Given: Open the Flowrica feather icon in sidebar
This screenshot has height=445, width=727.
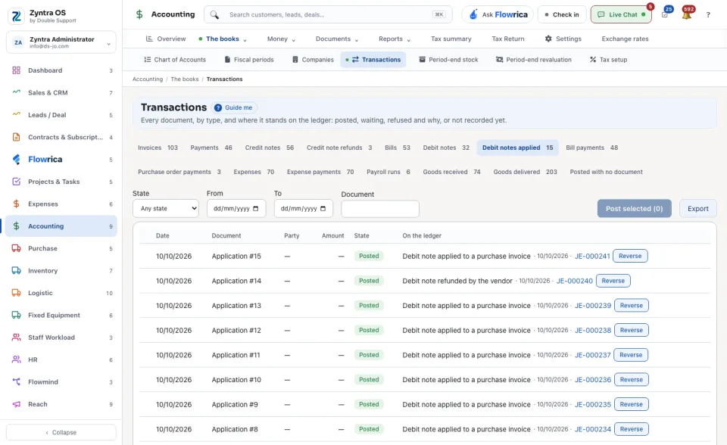Looking at the screenshot, I should [x=16, y=160].
